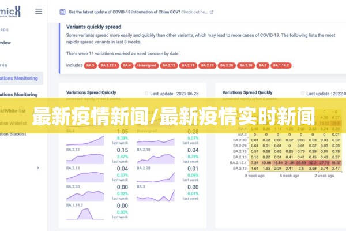The height and width of the screenshot is (231, 346).
Task: Select the non-highlighted ...ations Monitoring sidebar item
Action: click(19, 94)
